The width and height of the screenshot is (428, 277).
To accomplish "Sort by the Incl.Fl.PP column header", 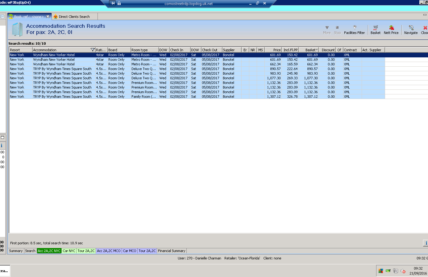I will [290, 50].
